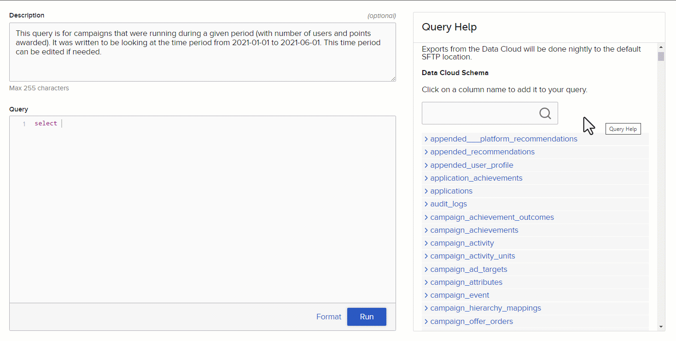Image resolution: width=676 pixels, height=341 pixels.
Task: Click the Format link
Action: (329, 317)
